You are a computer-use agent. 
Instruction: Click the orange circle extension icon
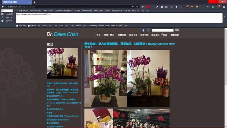tap(197, 7)
